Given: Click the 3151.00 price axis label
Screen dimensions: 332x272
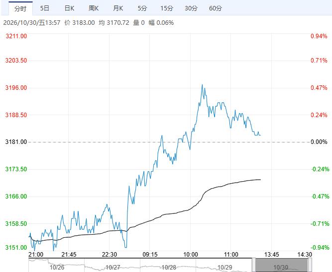Looking at the screenshot, I should point(16,248).
